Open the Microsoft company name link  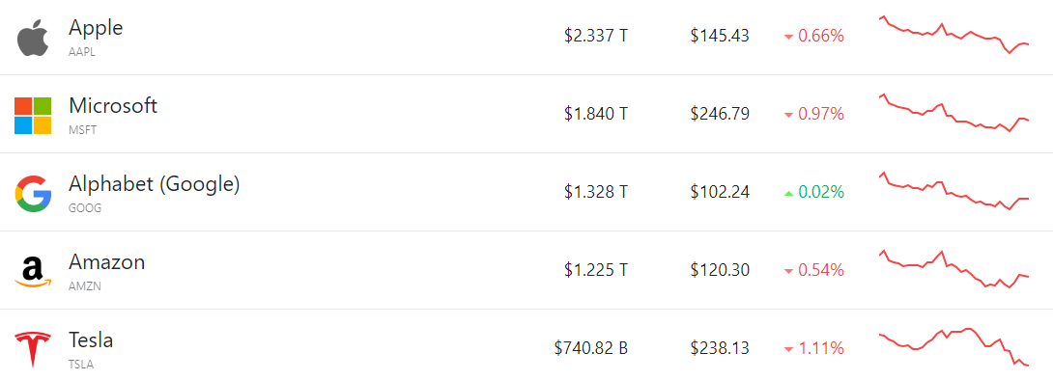click(x=113, y=106)
